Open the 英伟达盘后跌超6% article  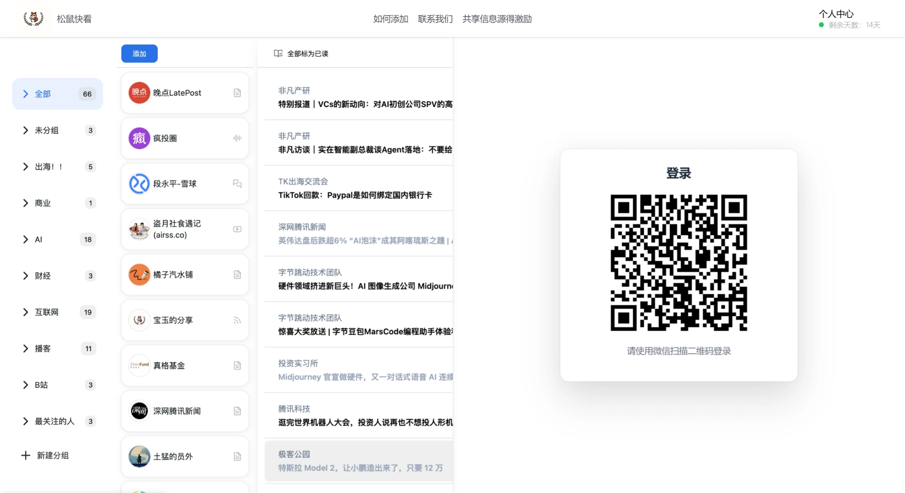point(365,240)
